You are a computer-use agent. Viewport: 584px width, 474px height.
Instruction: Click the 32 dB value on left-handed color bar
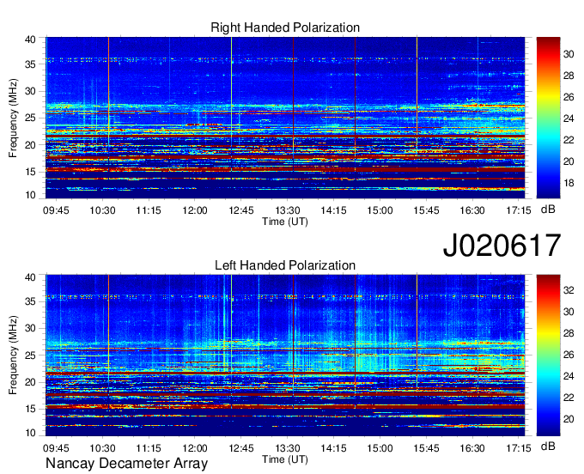click(x=569, y=290)
